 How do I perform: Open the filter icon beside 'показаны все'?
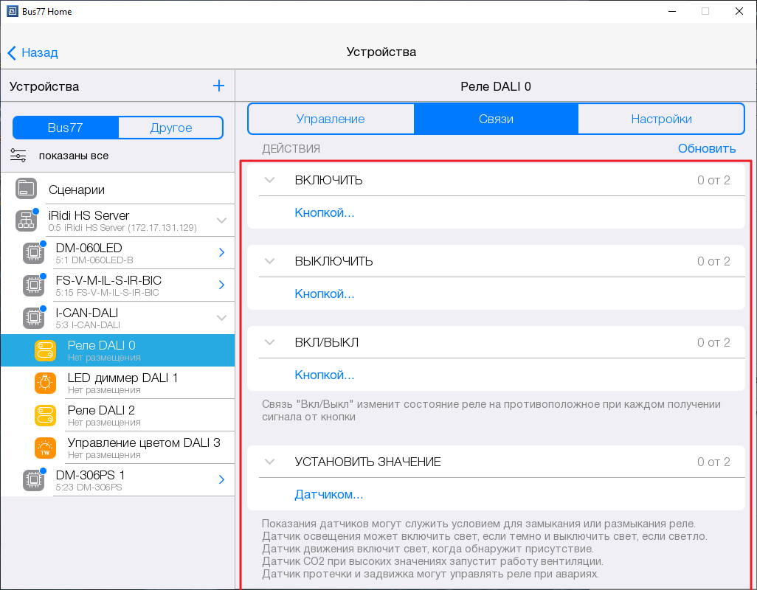point(18,156)
